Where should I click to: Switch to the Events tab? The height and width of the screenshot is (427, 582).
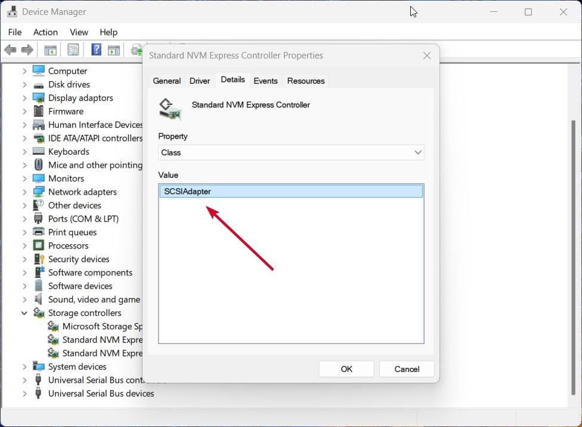265,81
